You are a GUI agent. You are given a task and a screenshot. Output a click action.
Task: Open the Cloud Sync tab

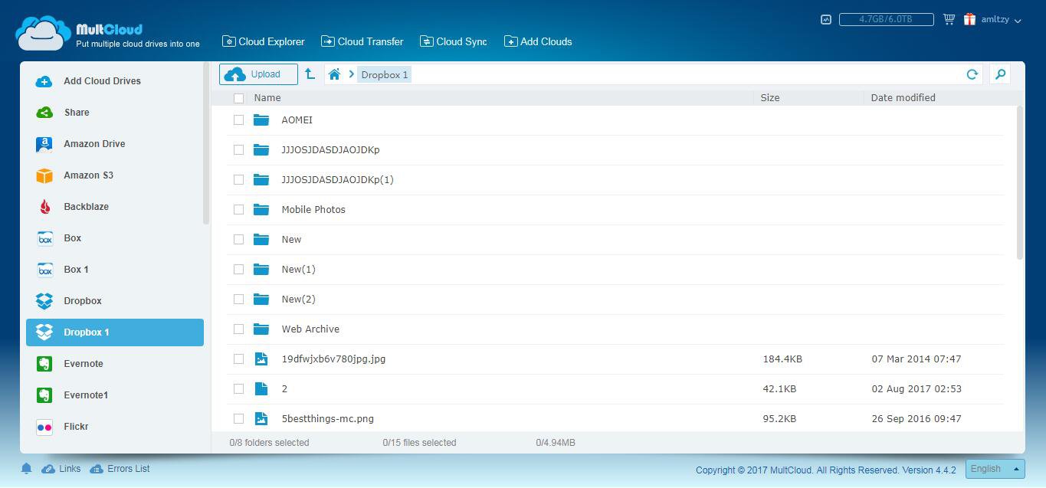454,41
